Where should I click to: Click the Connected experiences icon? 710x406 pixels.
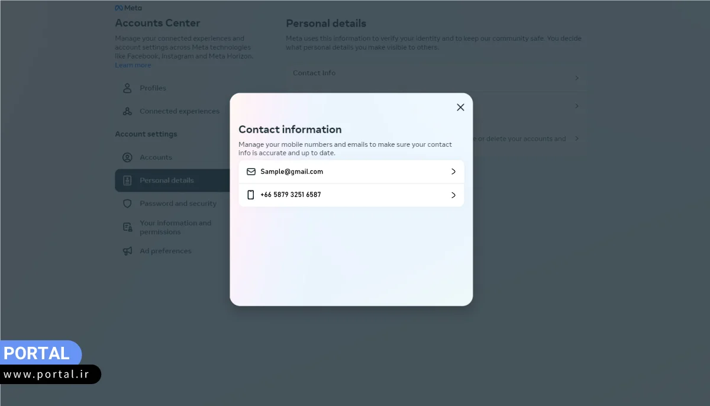127,111
